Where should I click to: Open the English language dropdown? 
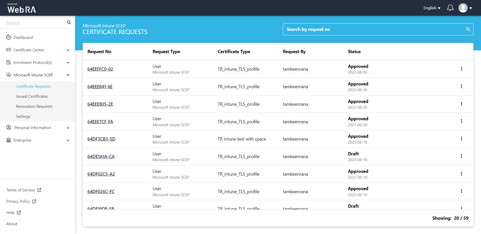432,8
